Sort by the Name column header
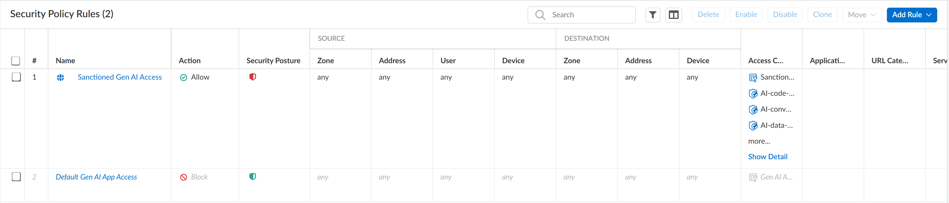 click(x=66, y=61)
